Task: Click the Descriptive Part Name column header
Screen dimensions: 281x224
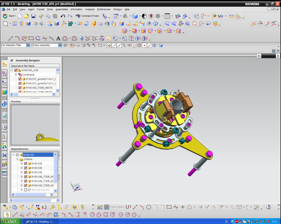Action: [x=35, y=66]
